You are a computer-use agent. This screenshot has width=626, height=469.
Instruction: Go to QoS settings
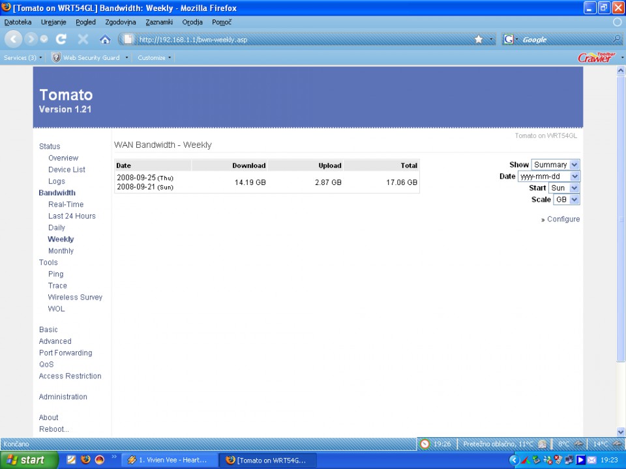click(46, 365)
